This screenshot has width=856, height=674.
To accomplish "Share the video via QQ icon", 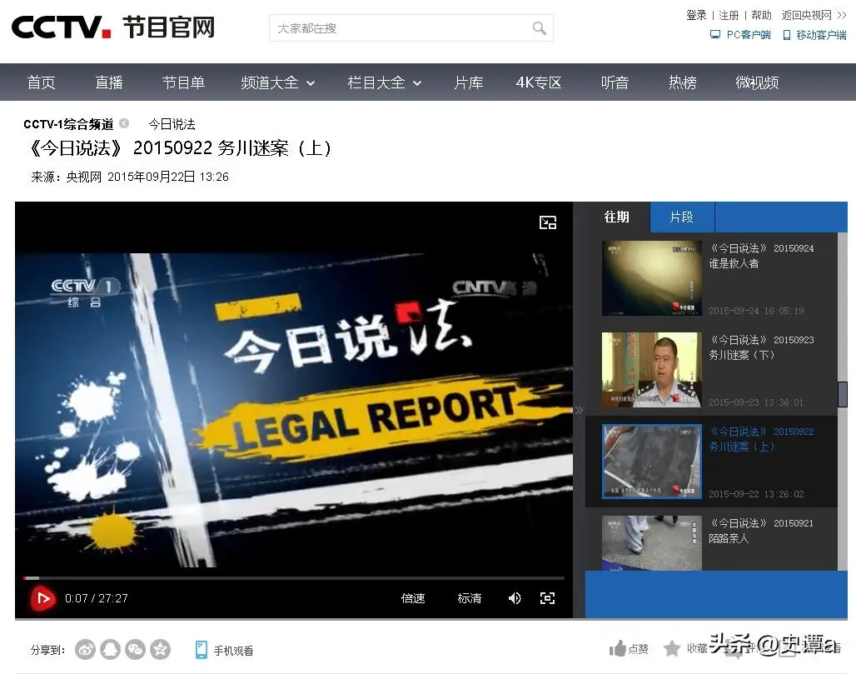I will (x=110, y=649).
